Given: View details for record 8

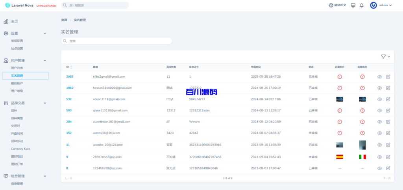Looking at the screenshot, I should click(379, 168).
